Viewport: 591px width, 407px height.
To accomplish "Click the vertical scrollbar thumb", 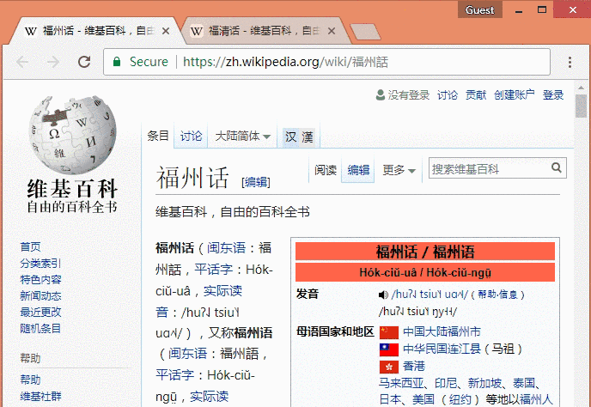I will [x=581, y=106].
